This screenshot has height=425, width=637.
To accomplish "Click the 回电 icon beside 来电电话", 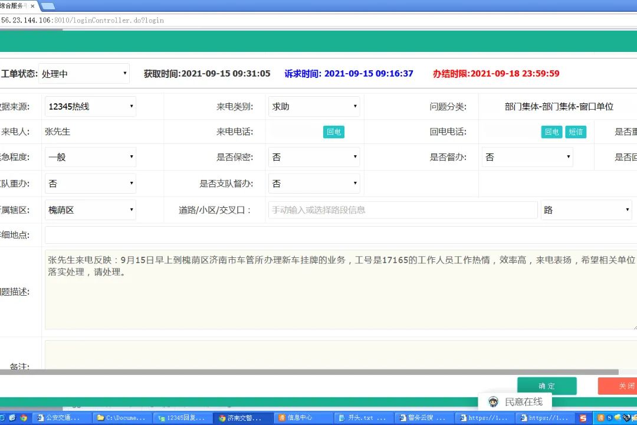I will click(334, 132).
